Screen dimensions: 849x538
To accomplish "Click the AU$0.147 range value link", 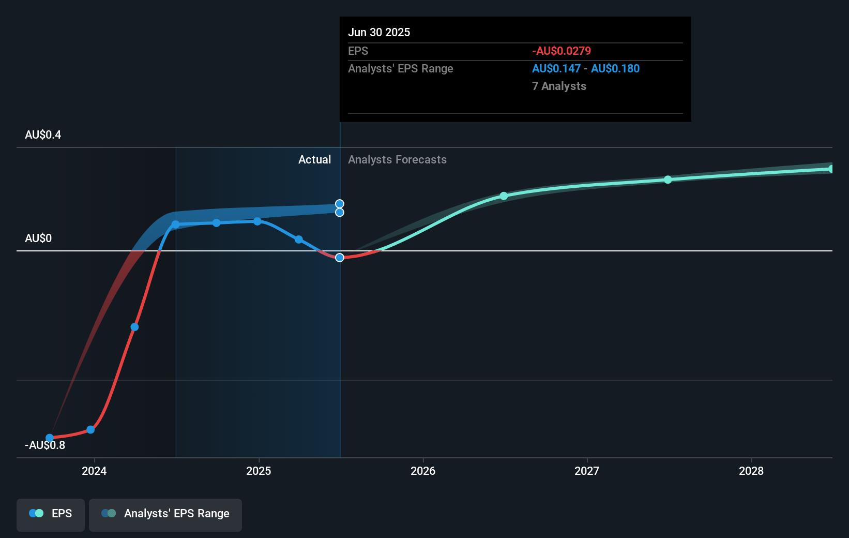I will 556,68.
